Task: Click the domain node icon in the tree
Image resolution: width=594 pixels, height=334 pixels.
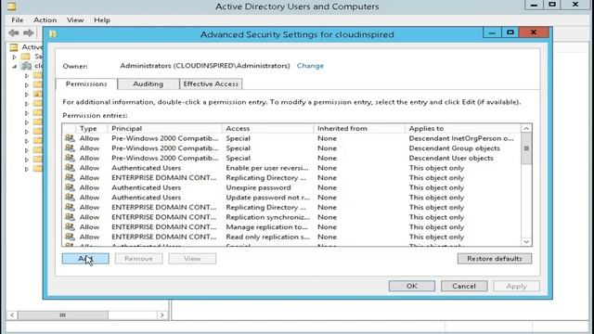Action: coord(27,66)
